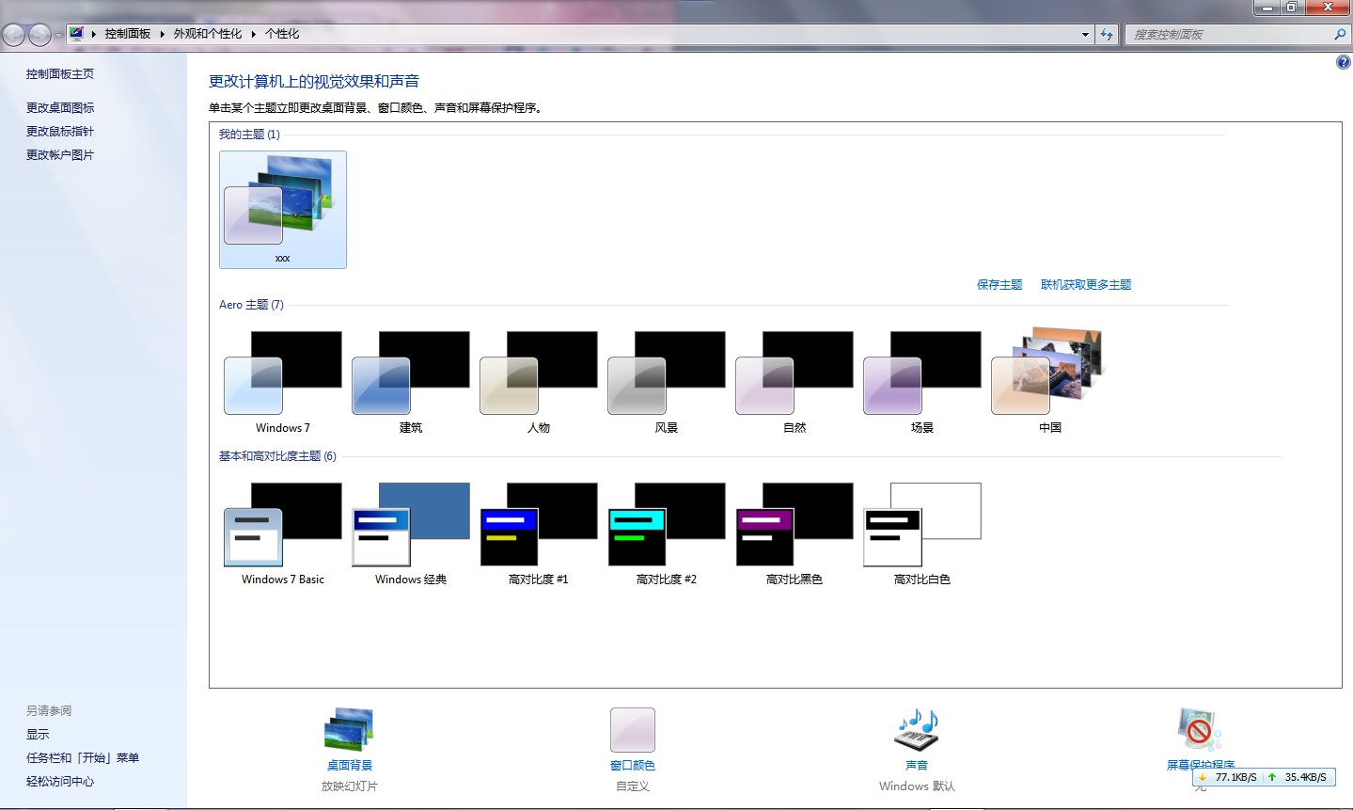1353x810 pixels.
Task: Click the search magnifier icon
Action: coord(1340,35)
